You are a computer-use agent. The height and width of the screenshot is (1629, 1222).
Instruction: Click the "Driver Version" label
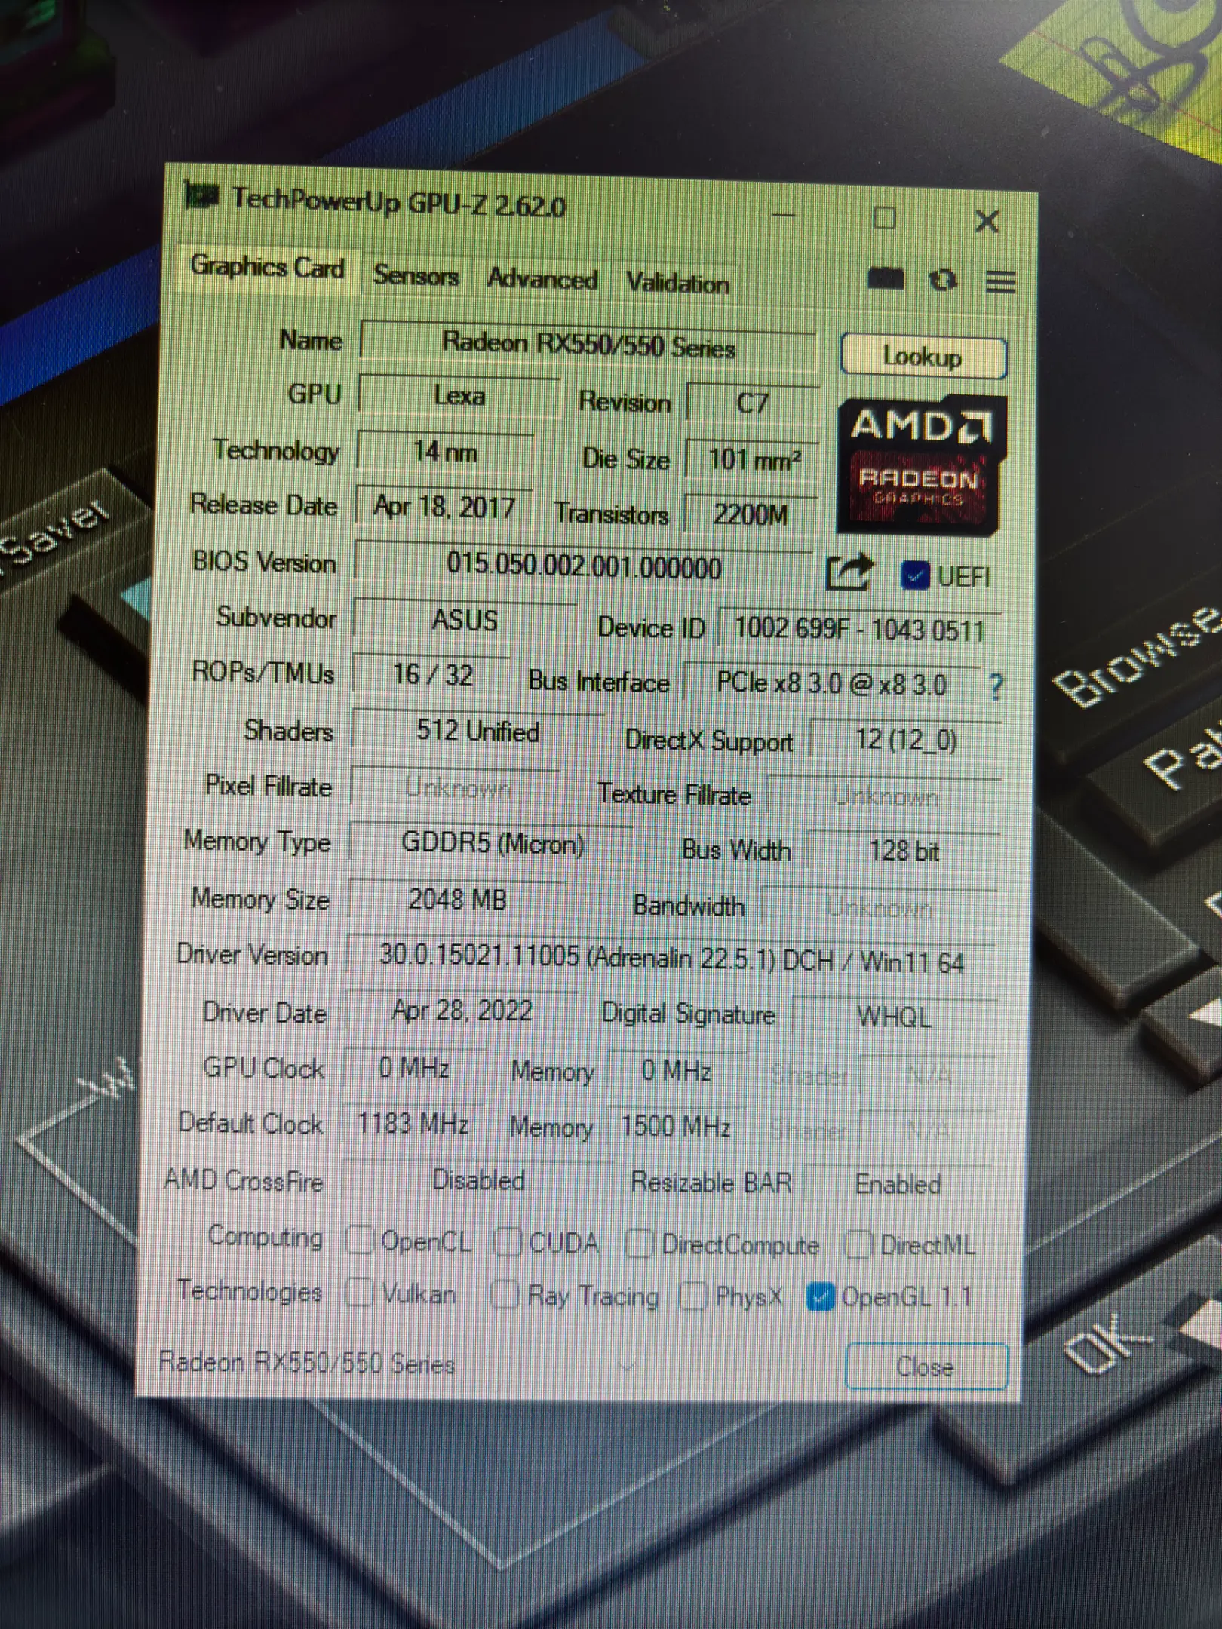pos(253,955)
